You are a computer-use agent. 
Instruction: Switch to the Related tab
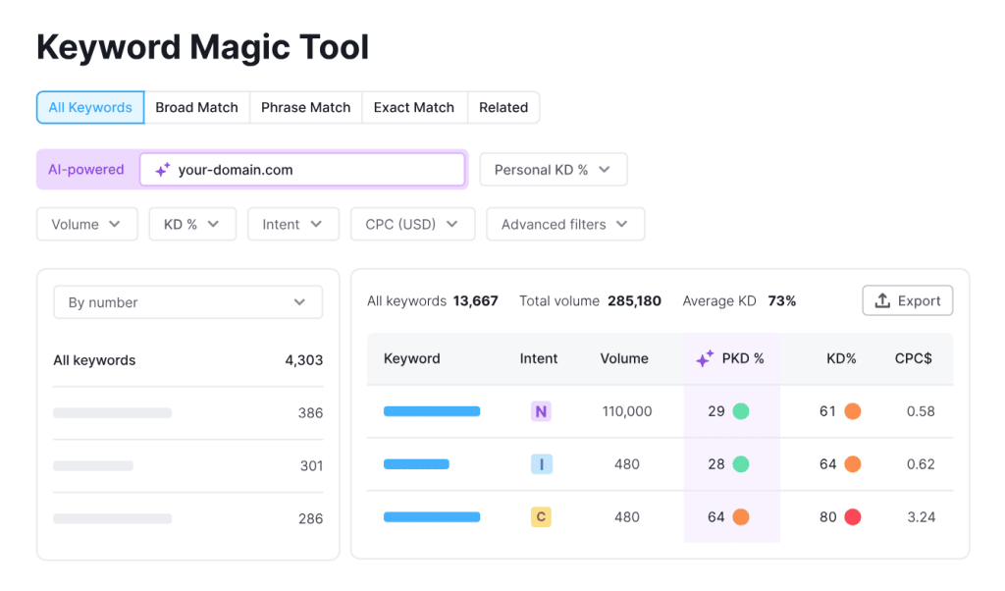[x=503, y=108]
